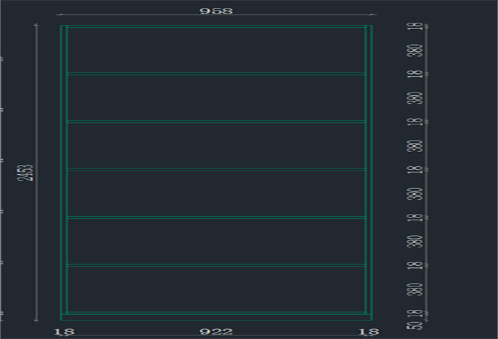The image size is (498, 339).
Task: Select the lowest interior shelf line
Action: [216, 265]
